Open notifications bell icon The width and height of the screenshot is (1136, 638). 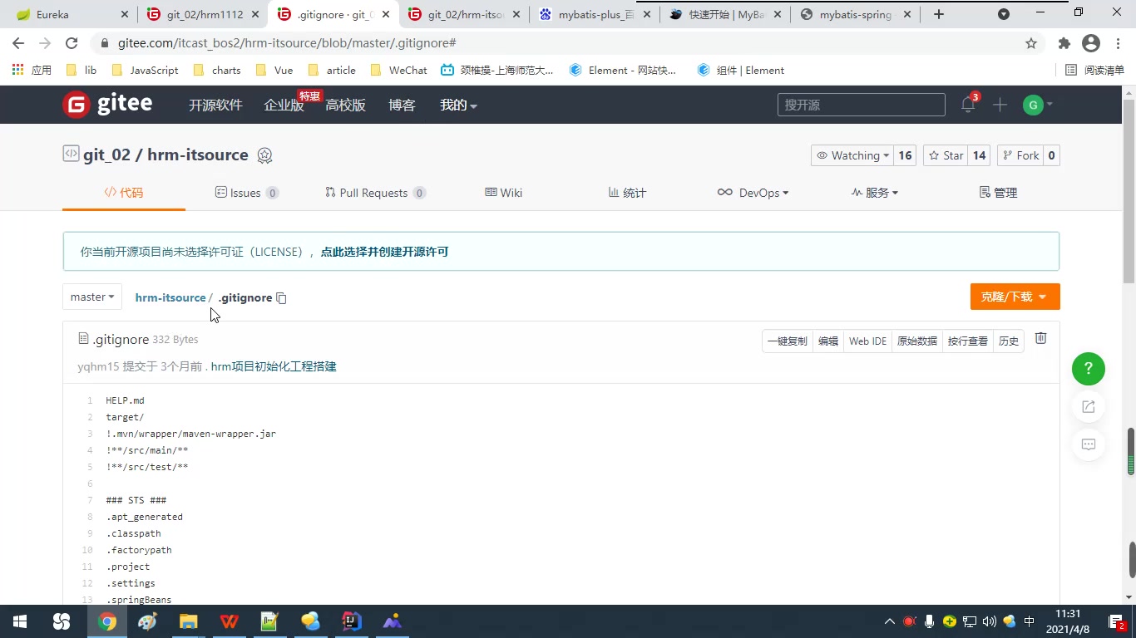(x=968, y=105)
